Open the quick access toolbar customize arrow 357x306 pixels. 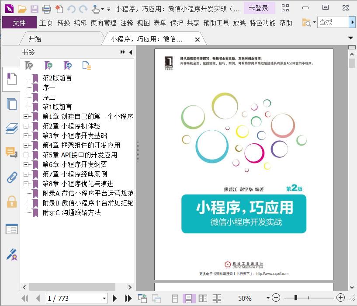pos(109,9)
